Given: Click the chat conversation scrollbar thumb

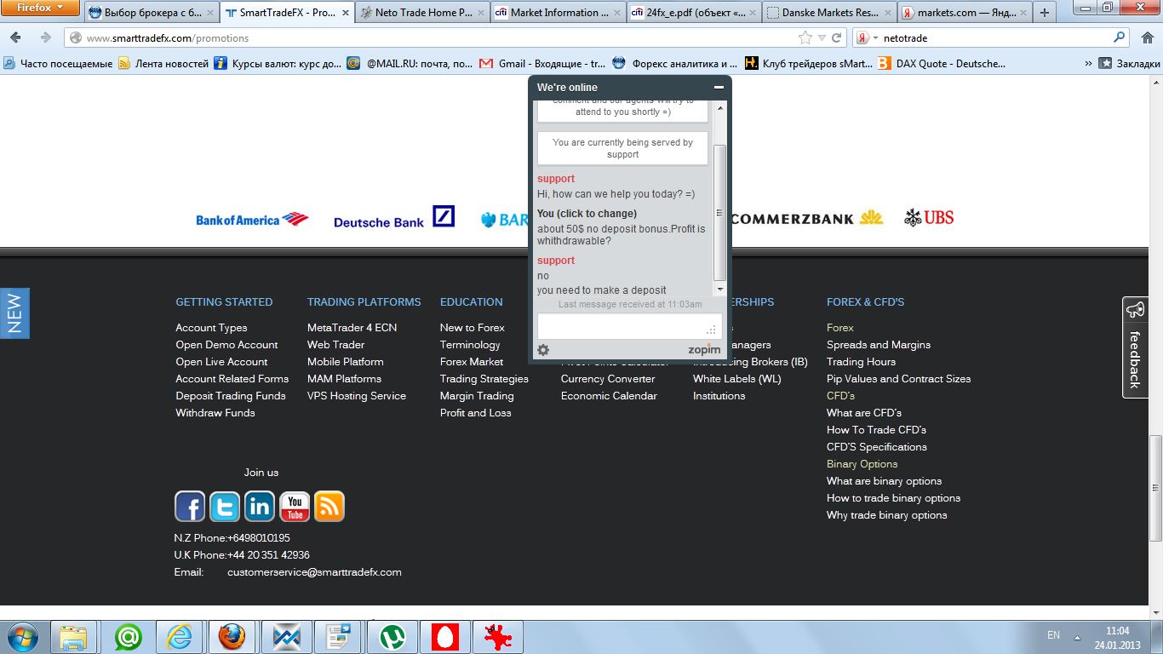Looking at the screenshot, I should 719,213.
